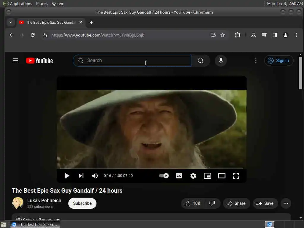Open the Extensions puzzle icon

(x=237, y=35)
